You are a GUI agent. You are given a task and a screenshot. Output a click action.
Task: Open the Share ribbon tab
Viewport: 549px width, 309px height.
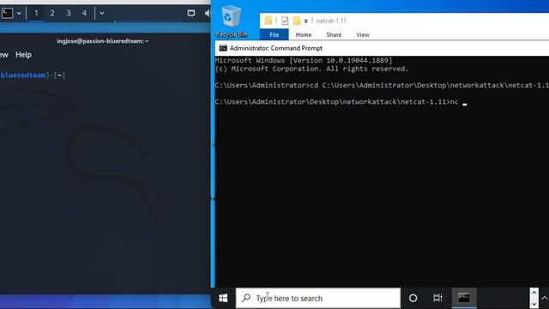pos(334,34)
